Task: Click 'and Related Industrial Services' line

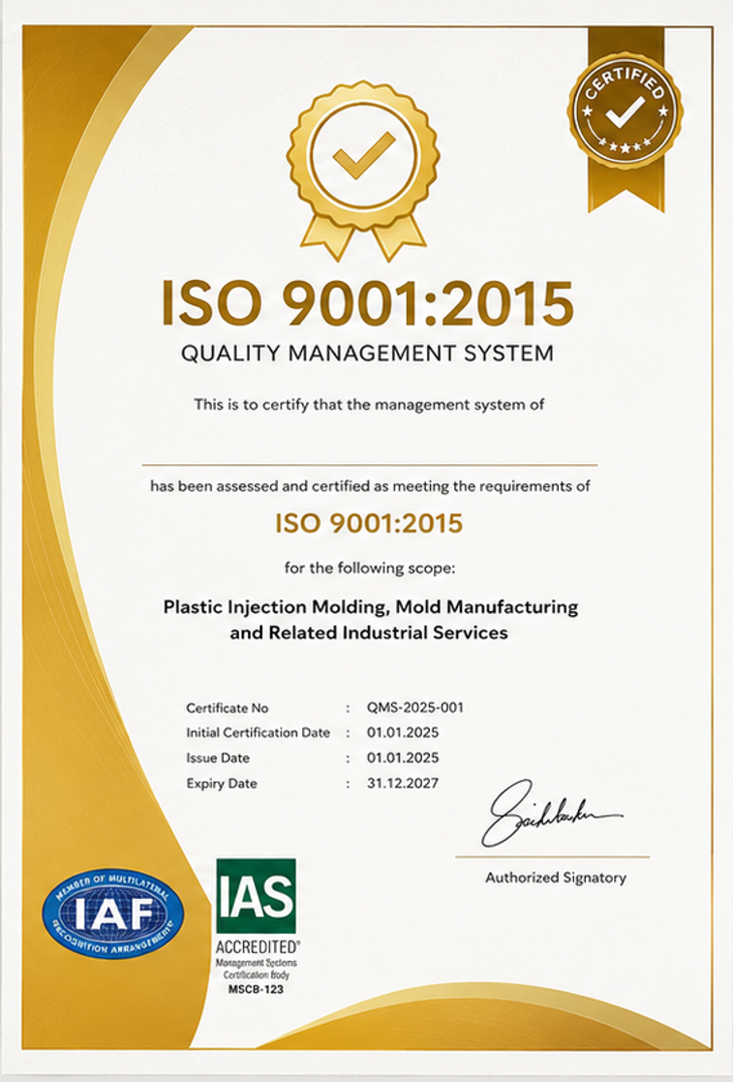Action: (369, 633)
